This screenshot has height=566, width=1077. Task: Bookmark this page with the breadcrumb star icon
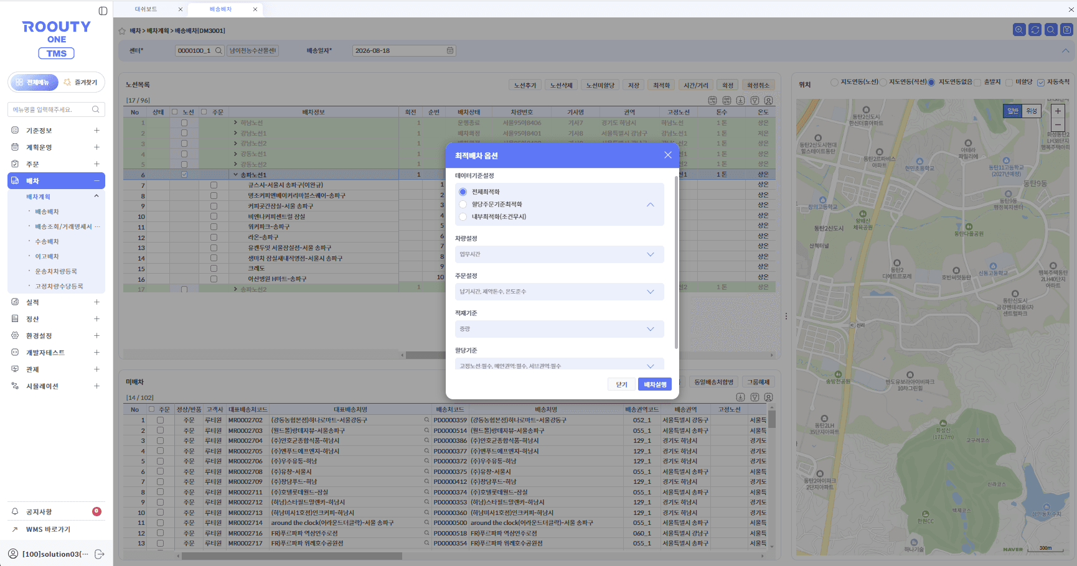coord(122,30)
